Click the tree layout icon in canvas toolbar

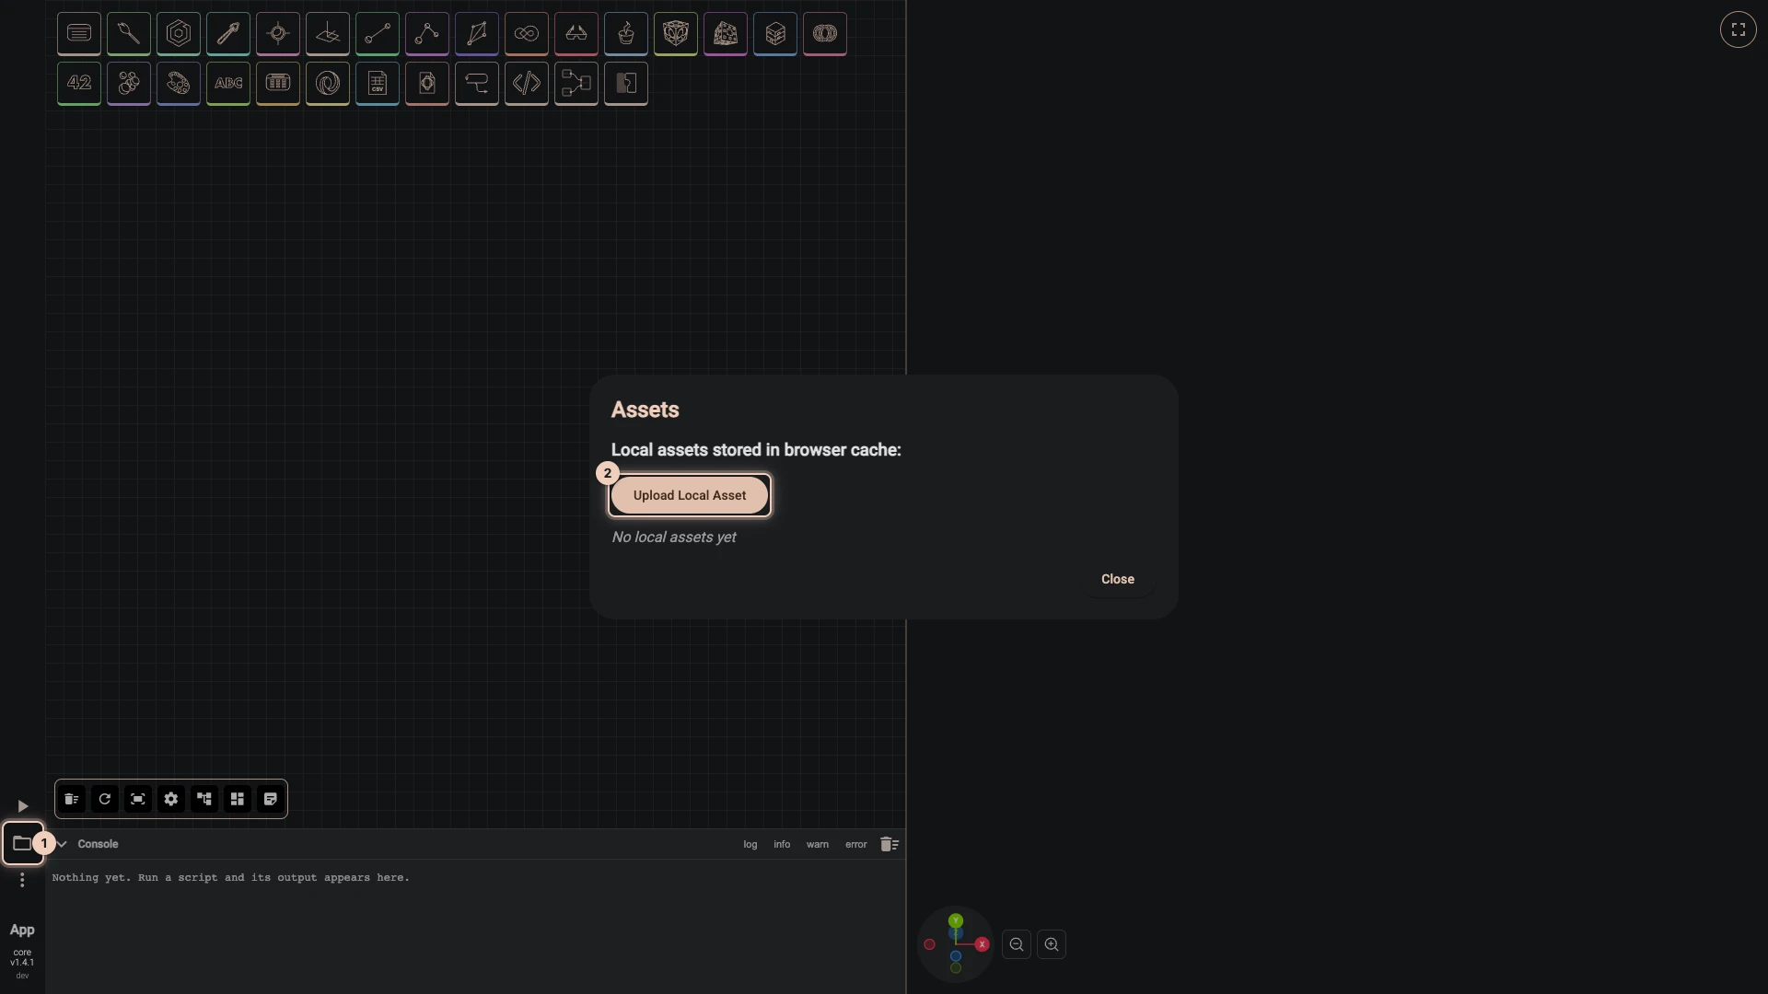coord(204,799)
